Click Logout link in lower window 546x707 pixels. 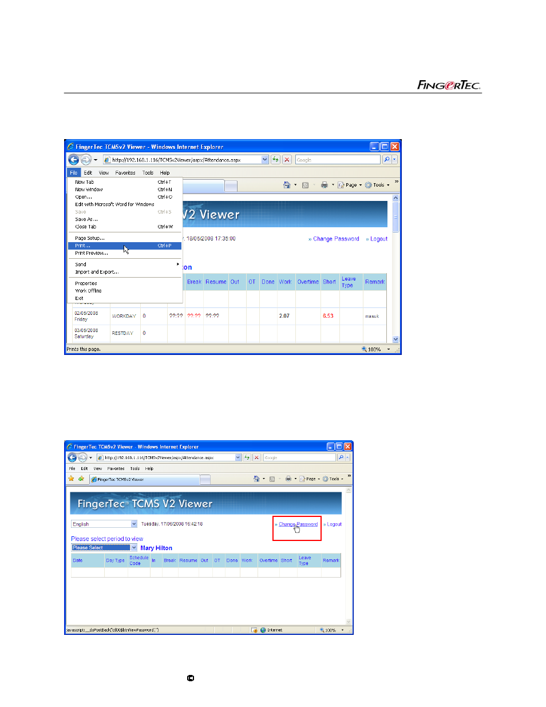(x=334, y=524)
